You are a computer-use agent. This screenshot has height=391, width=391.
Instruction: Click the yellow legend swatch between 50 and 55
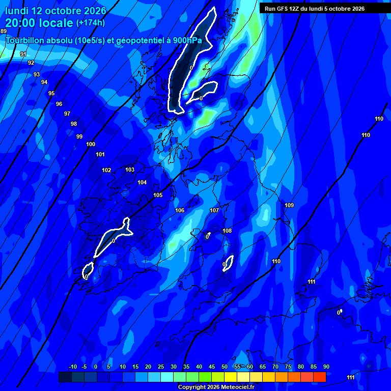231,377
